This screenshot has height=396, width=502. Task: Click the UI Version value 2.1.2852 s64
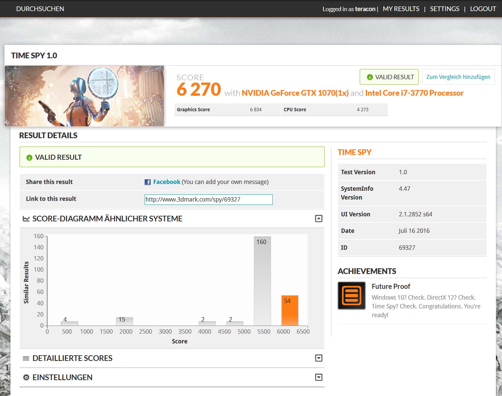pyautogui.click(x=415, y=214)
